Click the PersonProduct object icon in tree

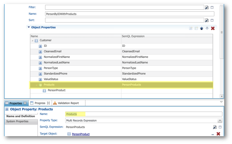(x=44, y=90)
